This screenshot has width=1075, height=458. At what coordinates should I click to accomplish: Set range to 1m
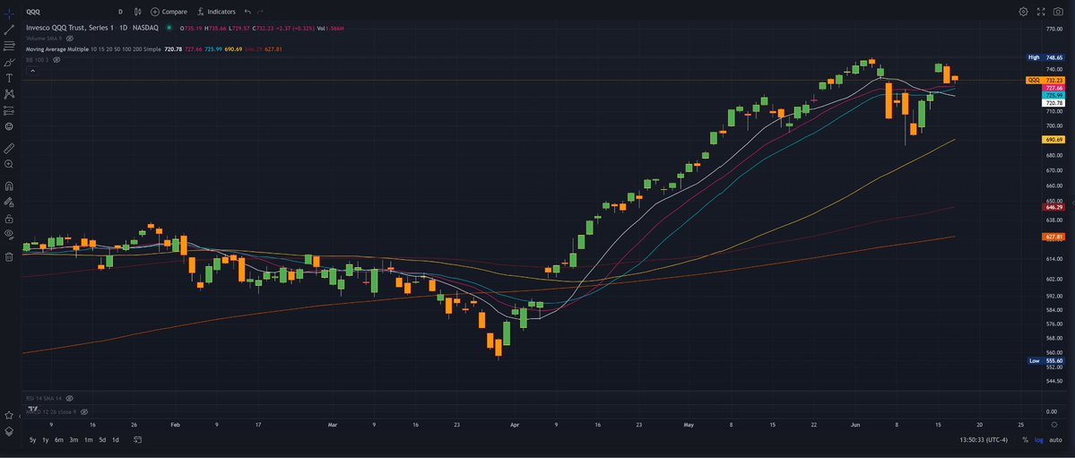pos(89,439)
